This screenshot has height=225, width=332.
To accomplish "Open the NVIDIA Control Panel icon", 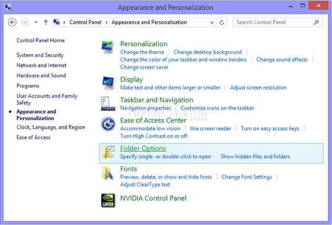I will [108, 200].
